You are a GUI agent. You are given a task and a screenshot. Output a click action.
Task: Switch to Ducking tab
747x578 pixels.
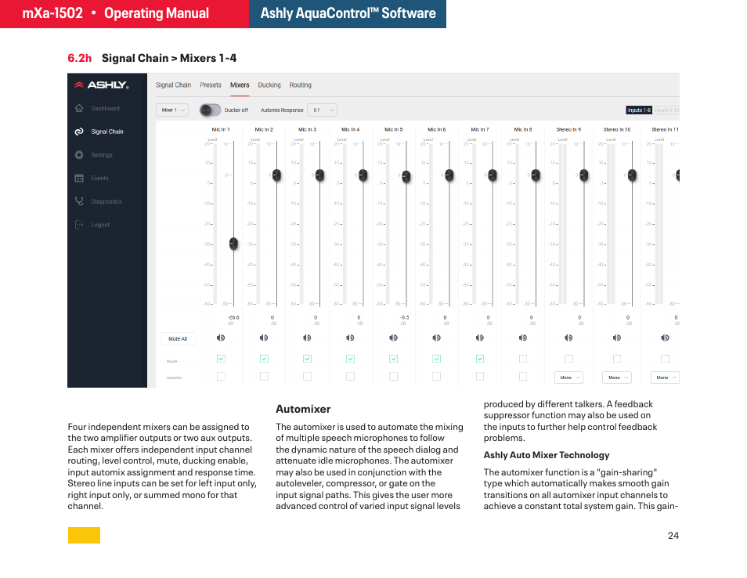point(269,85)
